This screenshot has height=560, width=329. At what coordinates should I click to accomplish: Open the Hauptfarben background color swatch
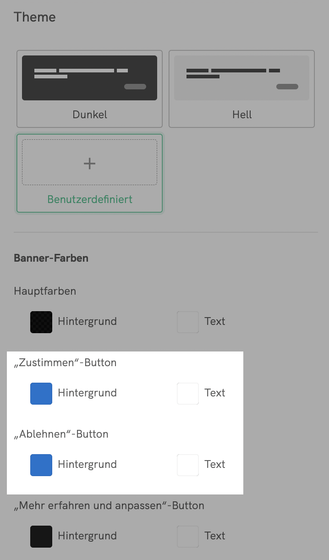pyautogui.click(x=41, y=322)
